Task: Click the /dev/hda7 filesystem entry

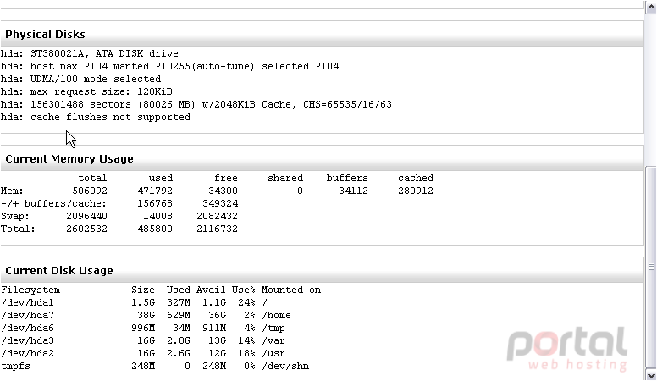Action: [28, 315]
